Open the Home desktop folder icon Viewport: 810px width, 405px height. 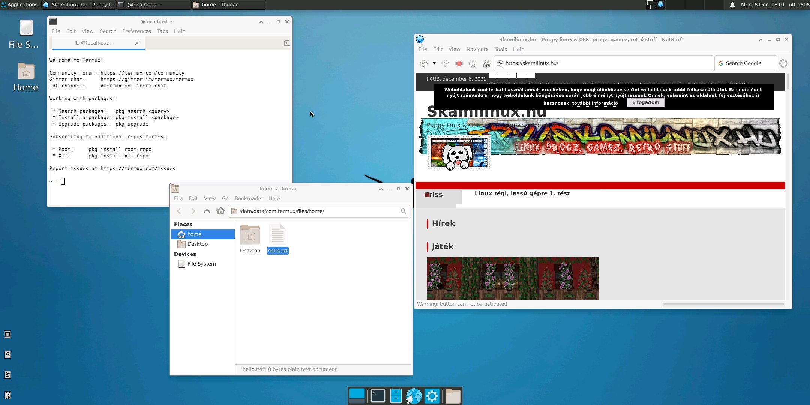pos(26,77)
